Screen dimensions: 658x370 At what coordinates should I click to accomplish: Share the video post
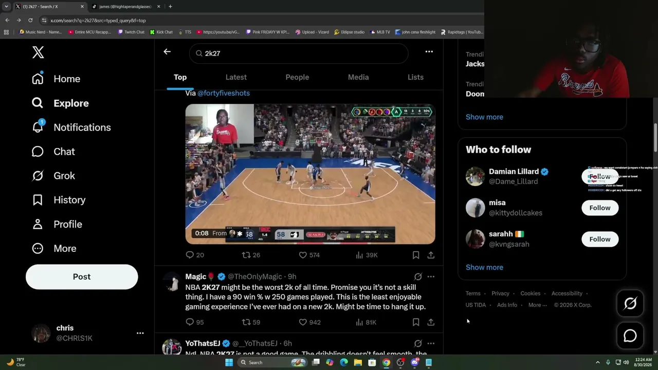pos(431,255)
